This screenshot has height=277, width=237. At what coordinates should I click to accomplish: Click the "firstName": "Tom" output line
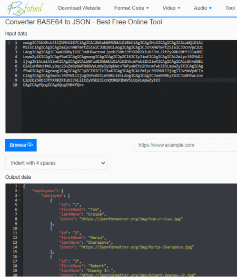(x=80, y=209)
